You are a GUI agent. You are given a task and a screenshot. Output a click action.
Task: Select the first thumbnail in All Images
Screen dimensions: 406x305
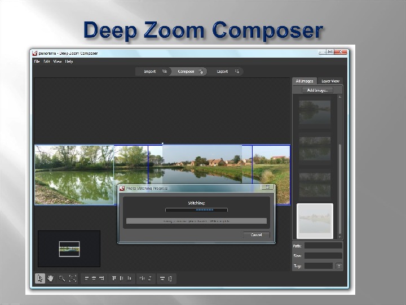315,112
